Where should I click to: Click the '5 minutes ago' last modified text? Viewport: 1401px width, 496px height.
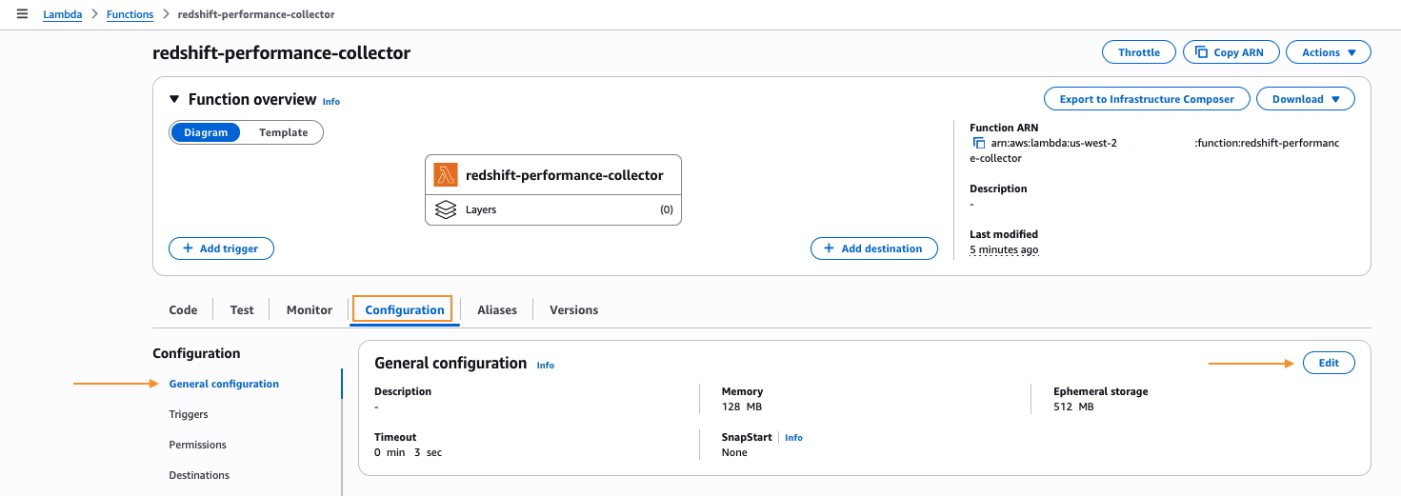click(x=1004, y=249)
